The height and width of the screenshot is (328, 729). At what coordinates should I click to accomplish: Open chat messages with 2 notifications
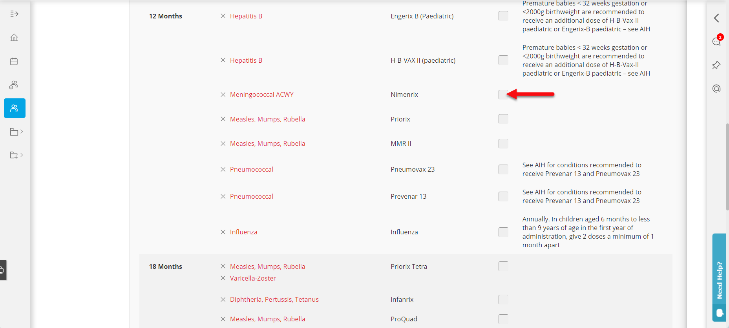click(x=717, y=41)
